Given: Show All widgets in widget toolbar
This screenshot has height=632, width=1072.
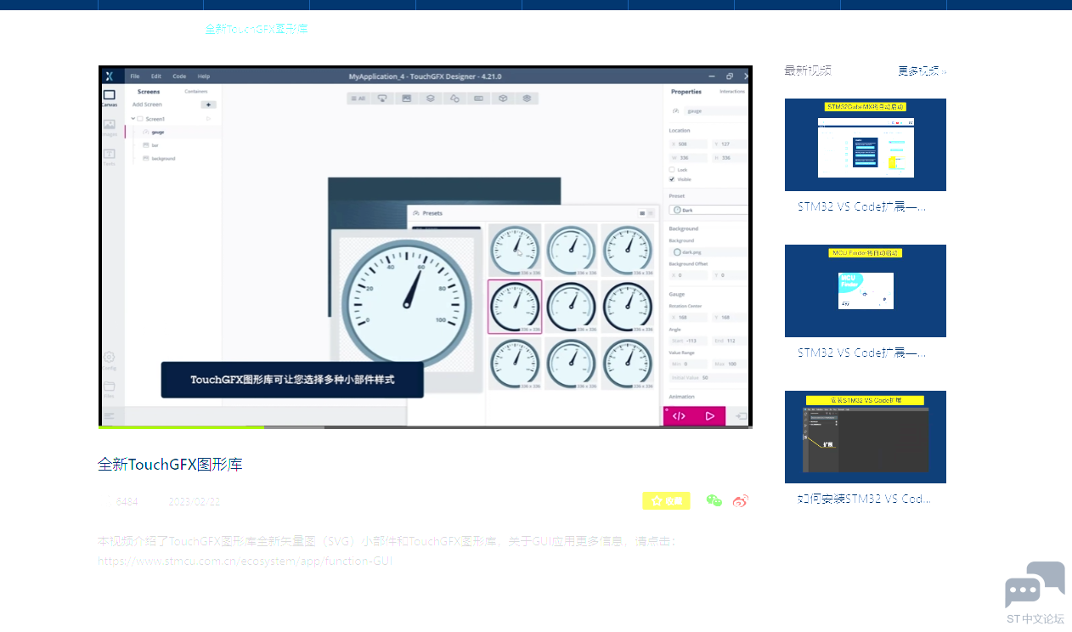Looking at the screenshot, I should 358,99.
